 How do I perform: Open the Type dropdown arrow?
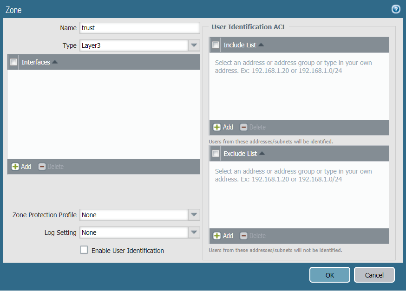pyautogui.click(x=194, y=45)
